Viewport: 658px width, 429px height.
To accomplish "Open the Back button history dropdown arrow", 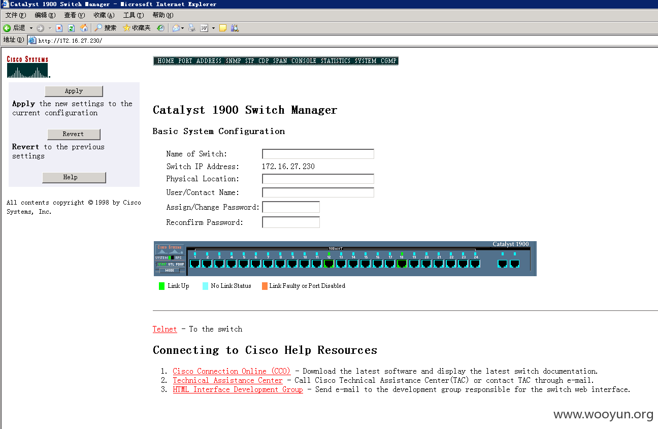I will pos(31,28).
